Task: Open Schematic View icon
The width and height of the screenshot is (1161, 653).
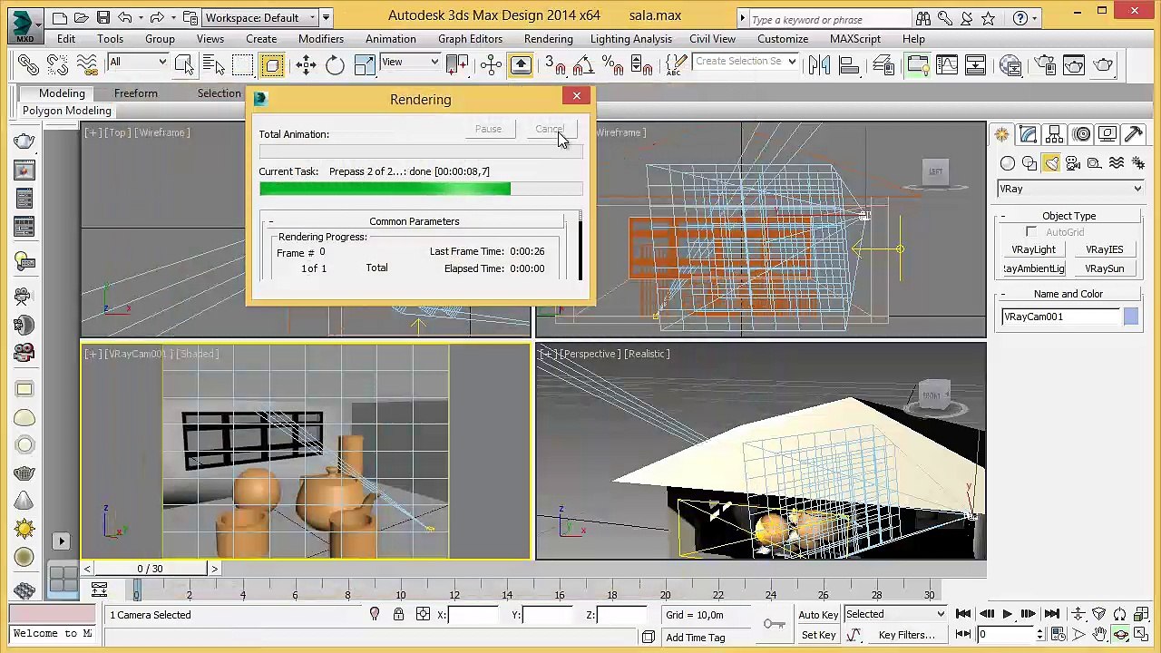Action: [x=976, y=64]
